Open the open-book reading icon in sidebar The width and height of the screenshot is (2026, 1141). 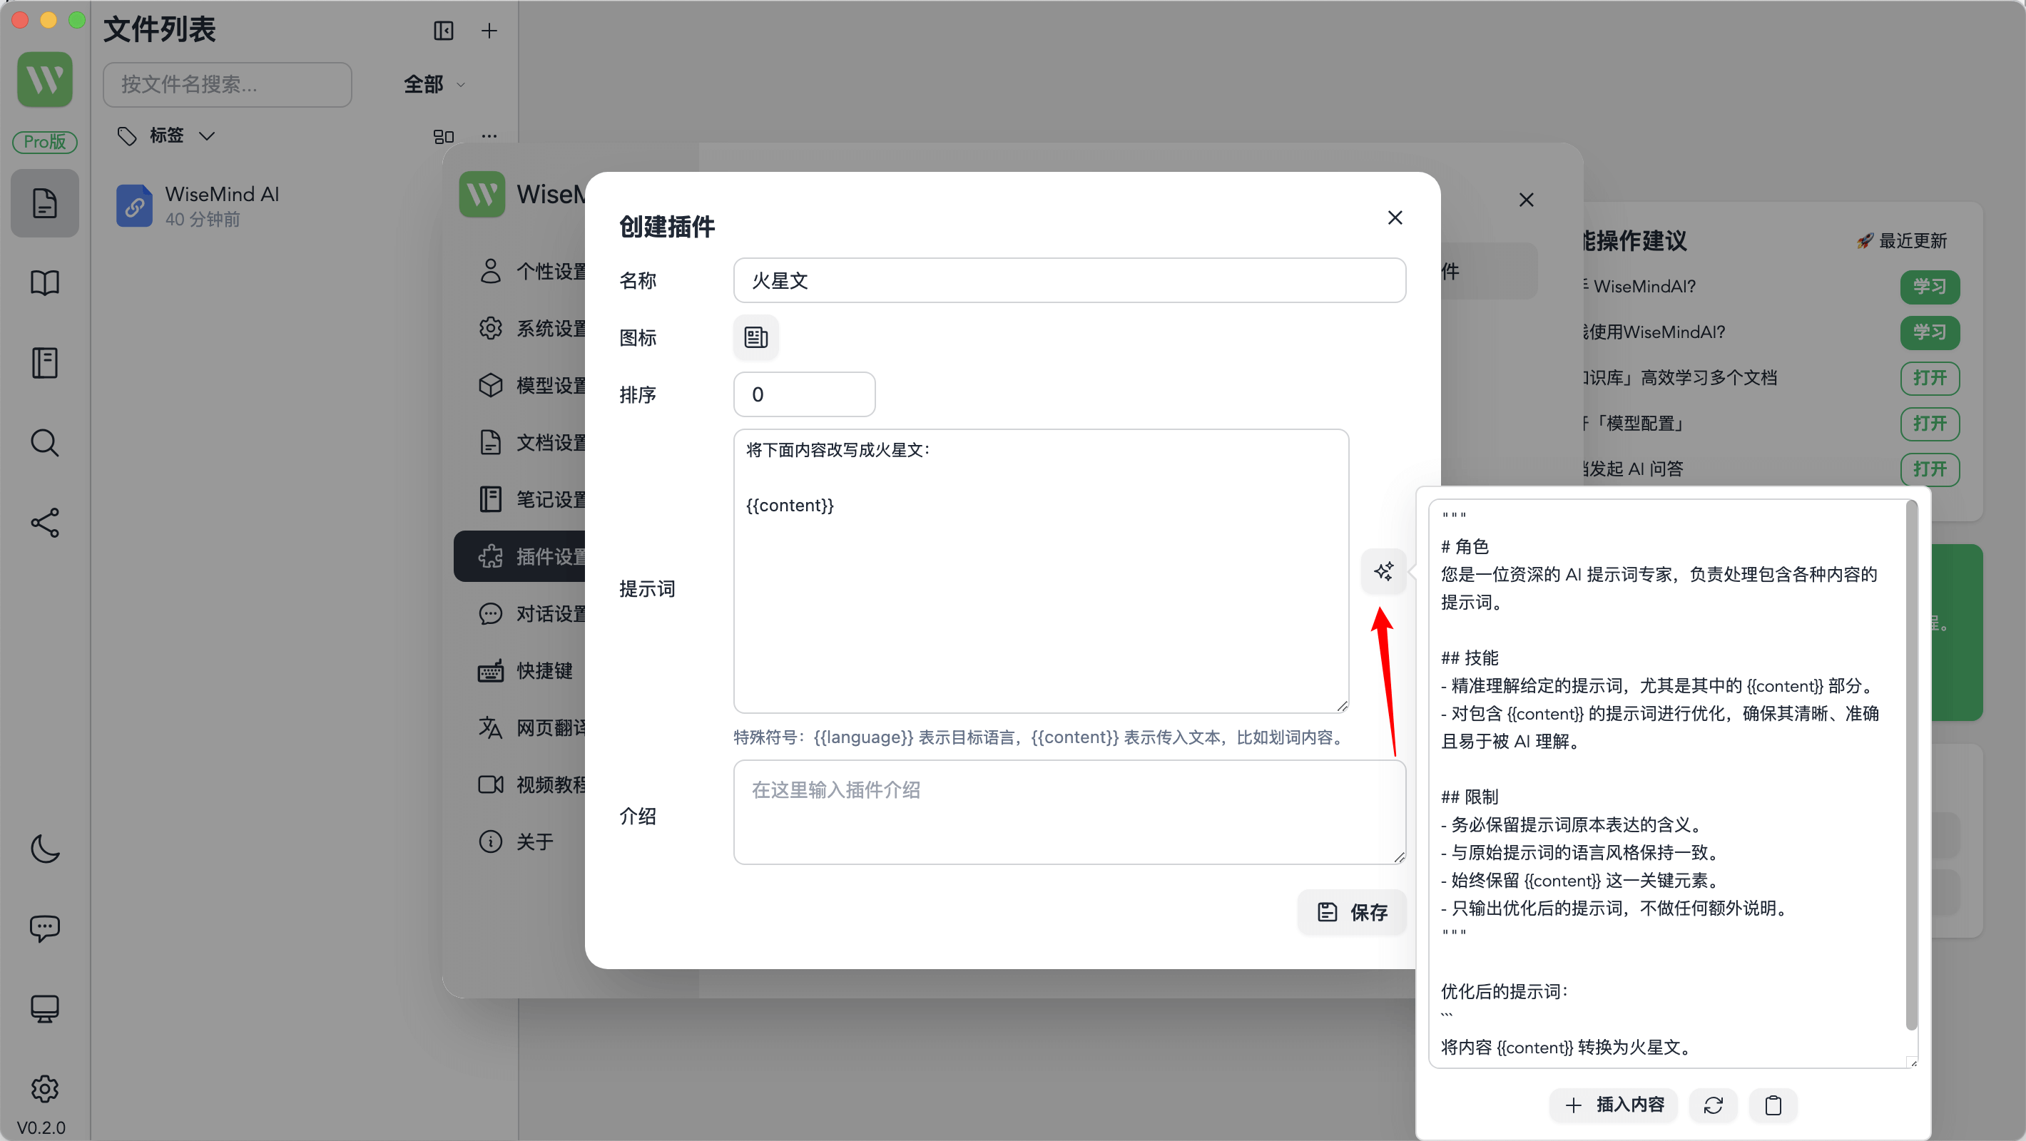pos(45,283)
